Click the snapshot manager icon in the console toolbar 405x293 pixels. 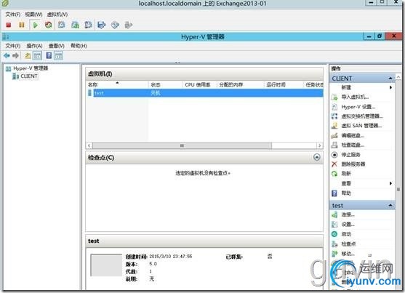coord(88,25)
